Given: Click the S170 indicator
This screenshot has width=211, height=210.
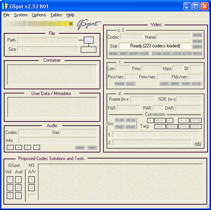Looking at the screenshot, I should pos(187,53).
